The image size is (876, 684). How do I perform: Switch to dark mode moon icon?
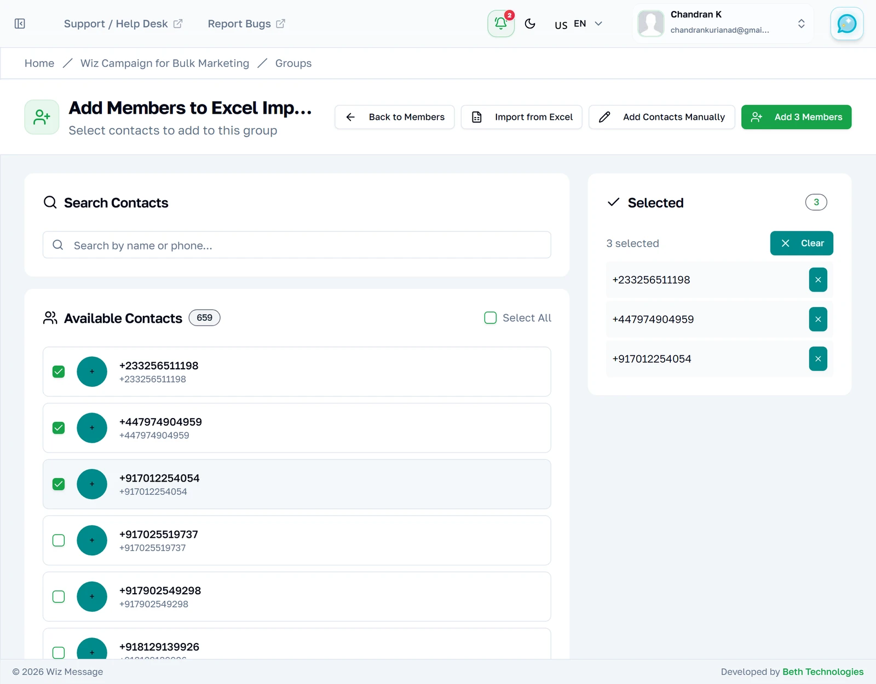[x=530, y=24]
